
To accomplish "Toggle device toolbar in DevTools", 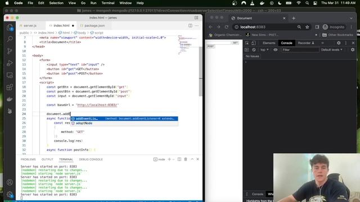I will pyautogui.click(x=254, y=43).
